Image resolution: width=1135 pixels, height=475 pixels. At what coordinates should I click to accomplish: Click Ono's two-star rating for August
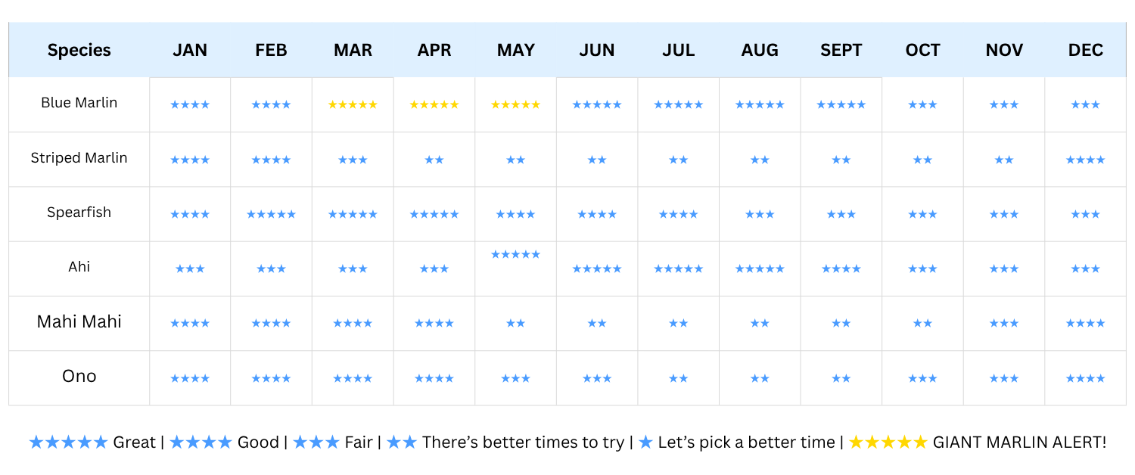coord(760,378)
